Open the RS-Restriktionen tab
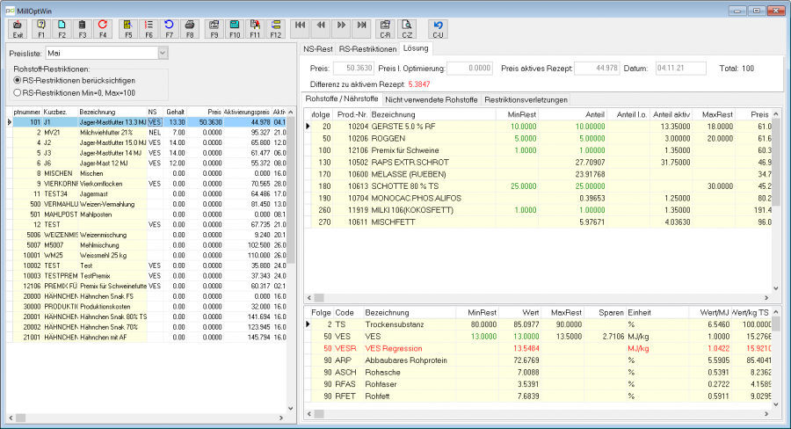This screenshot has width=791, height=429. point(367,49)
